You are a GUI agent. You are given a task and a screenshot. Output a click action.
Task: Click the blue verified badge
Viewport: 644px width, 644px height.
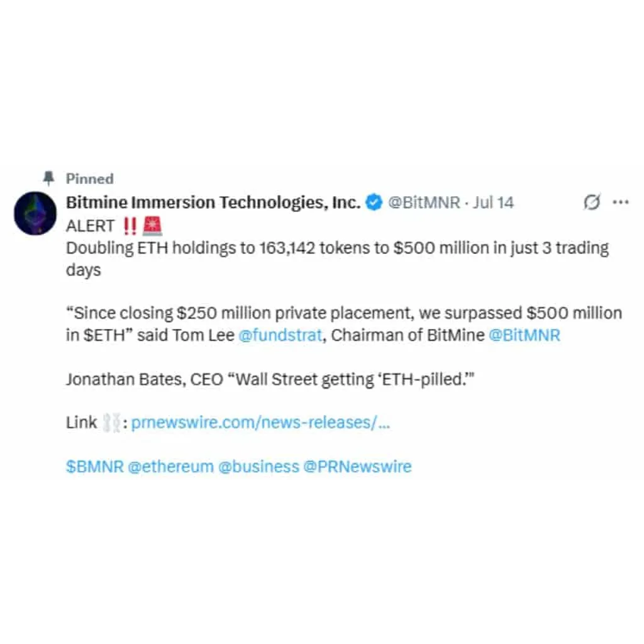tap(374, 202)
